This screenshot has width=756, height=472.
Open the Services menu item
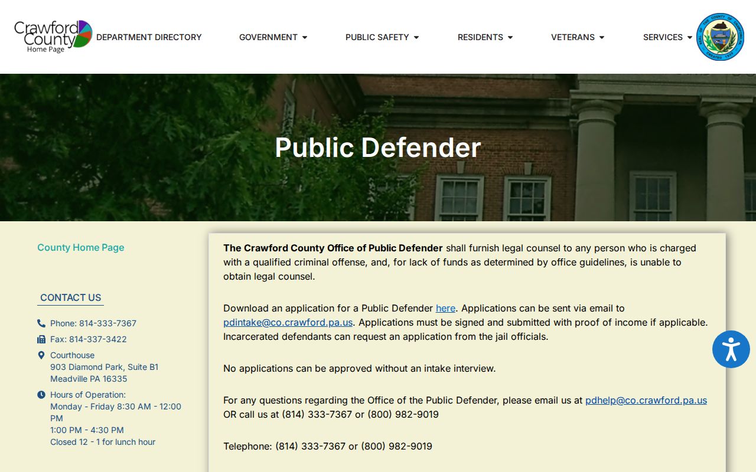[x=663, y=37]
